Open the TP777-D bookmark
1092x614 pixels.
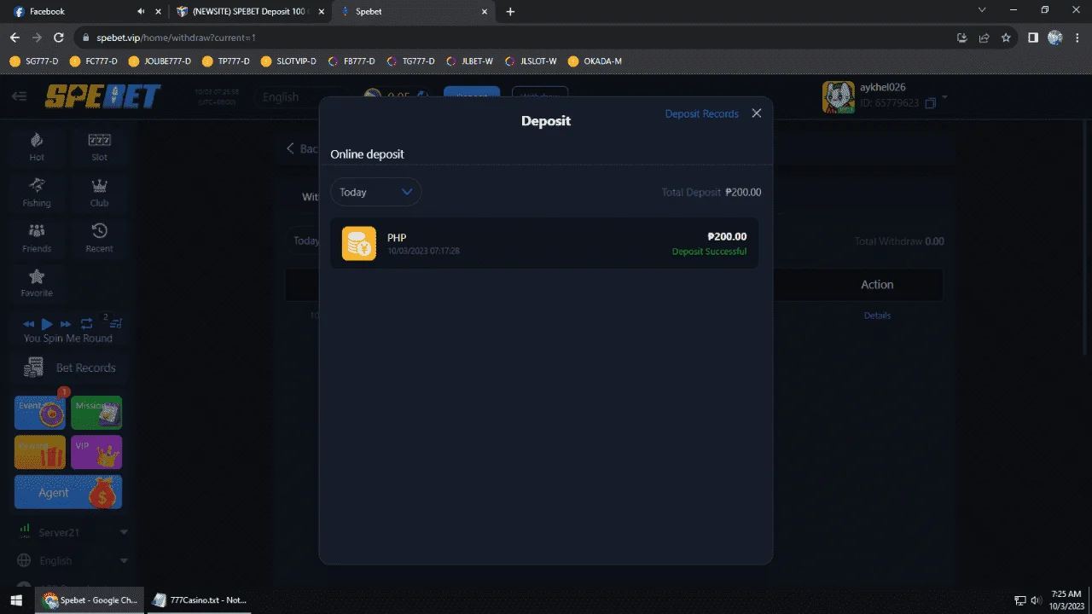[x=226, y=61]
